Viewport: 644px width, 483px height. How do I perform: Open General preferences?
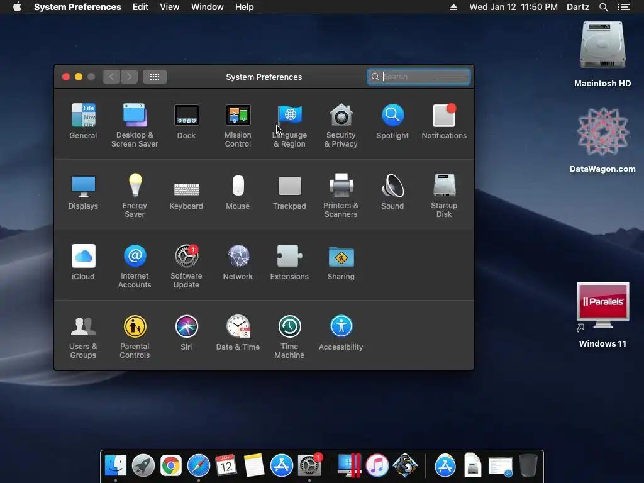pyautogui.click(x=84, y=121)
